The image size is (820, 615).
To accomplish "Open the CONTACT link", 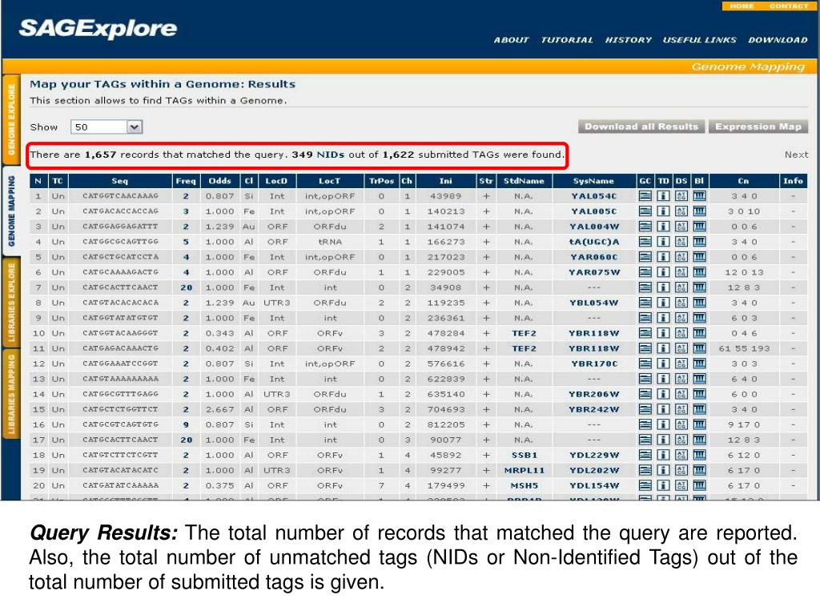I will (x=789, y=6).
